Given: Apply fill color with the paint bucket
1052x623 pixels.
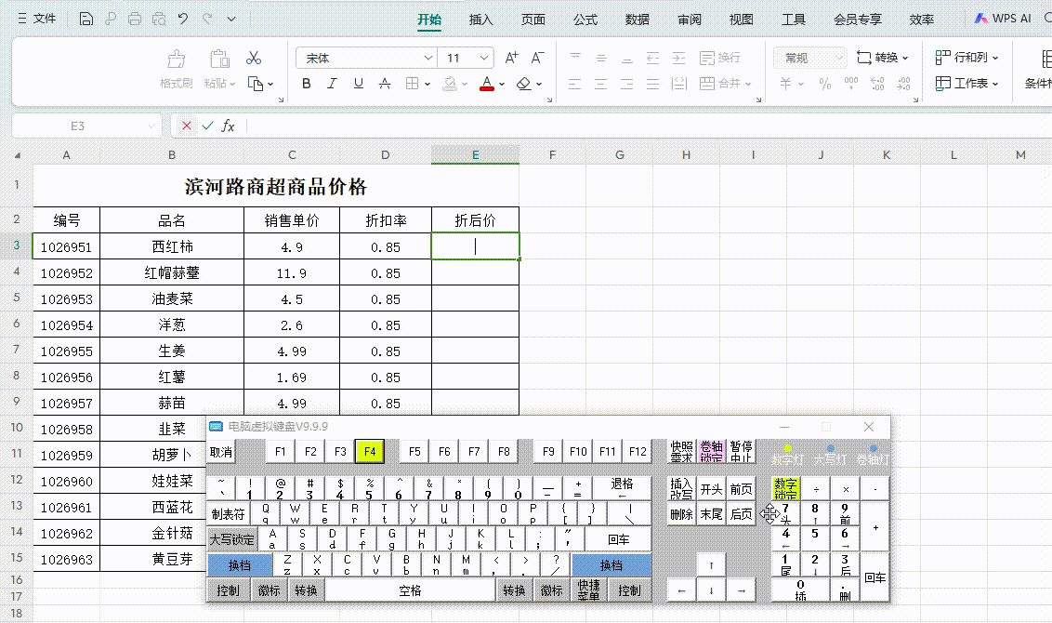Looking at the screenshot, I should pos(450,84).
